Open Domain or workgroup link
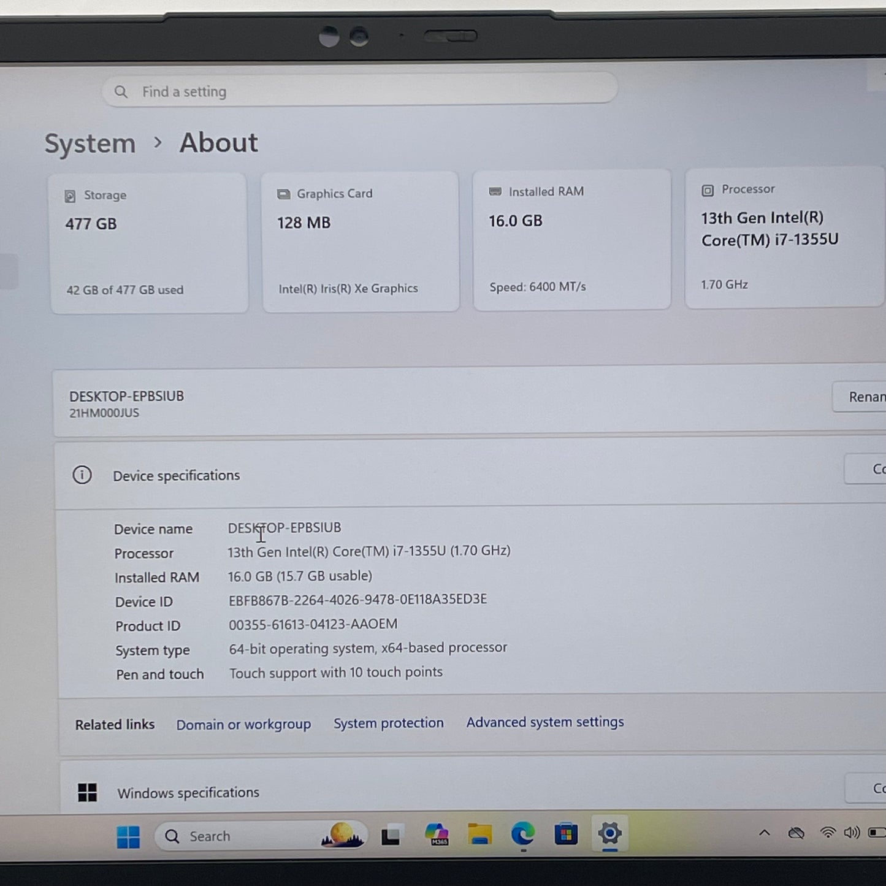The height and width of the screenshot is (886, 886). pos(243,725)
